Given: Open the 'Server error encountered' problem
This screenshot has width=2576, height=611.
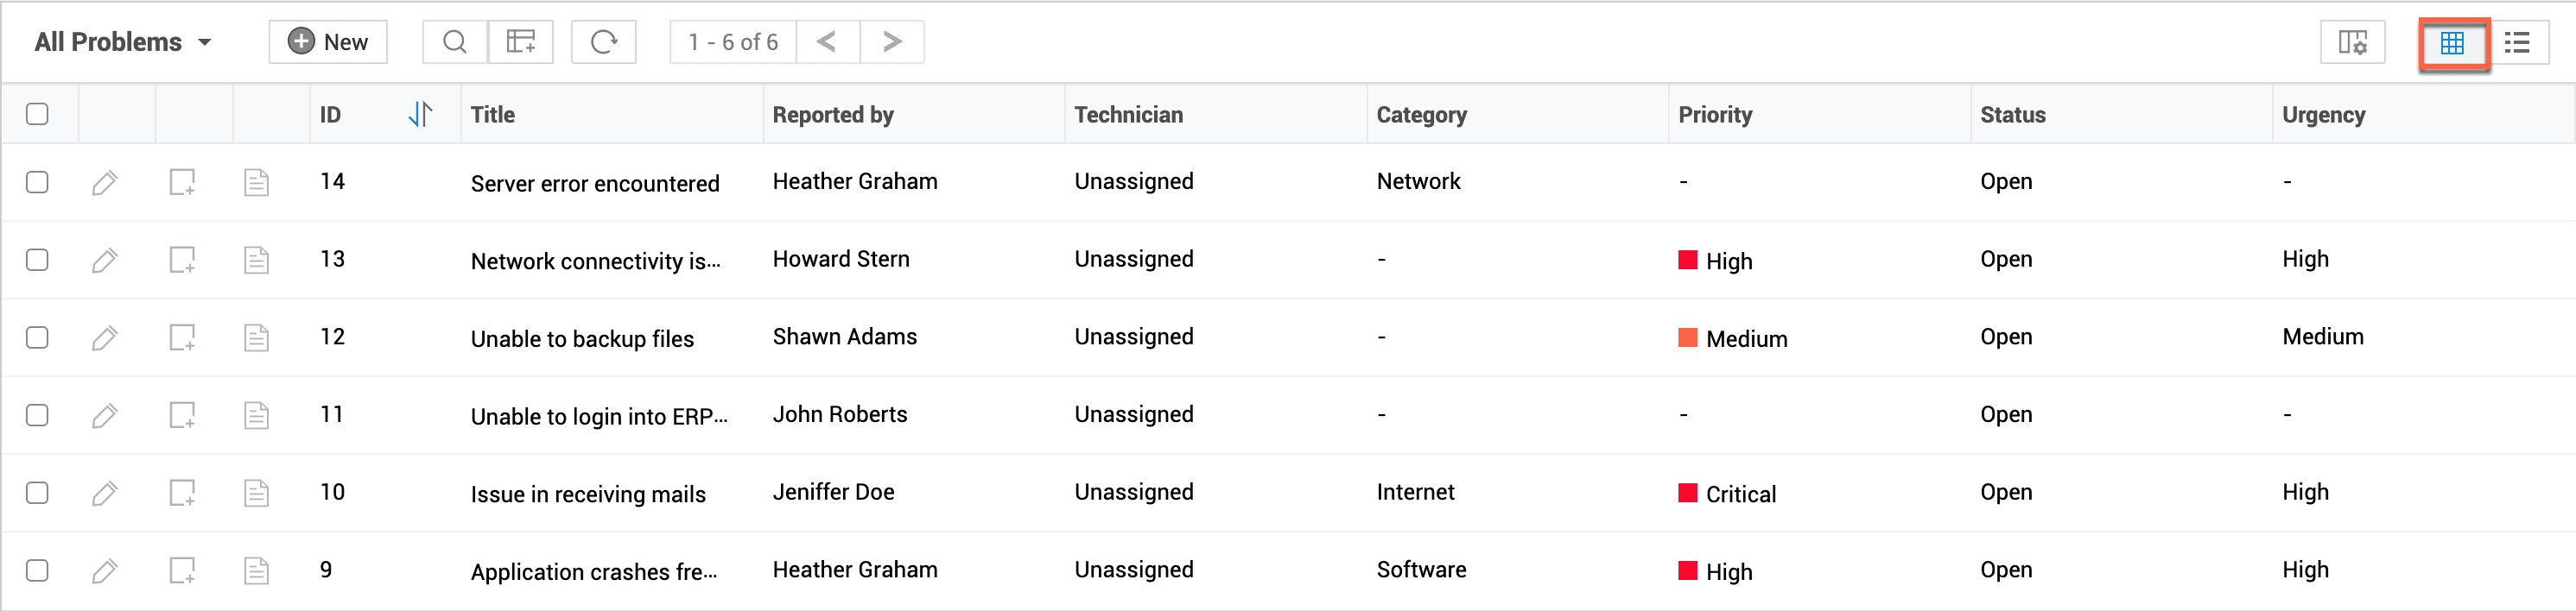Looking at the screenshot, I should [595, 184].
